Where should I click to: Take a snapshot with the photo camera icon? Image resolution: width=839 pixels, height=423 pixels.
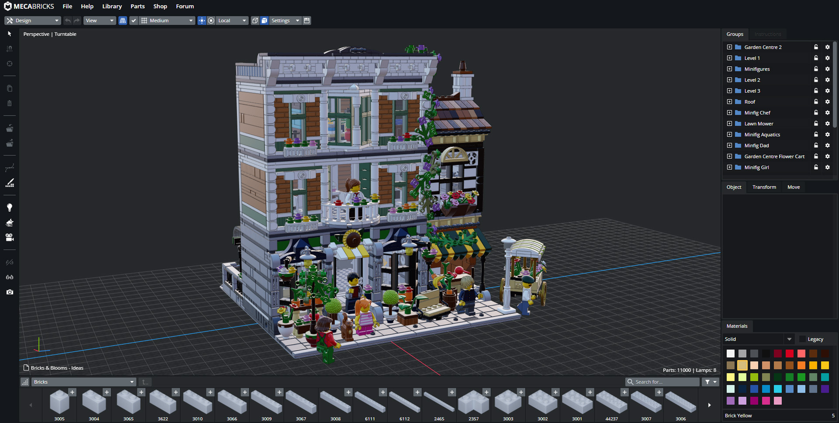click(x=9, y=292)
